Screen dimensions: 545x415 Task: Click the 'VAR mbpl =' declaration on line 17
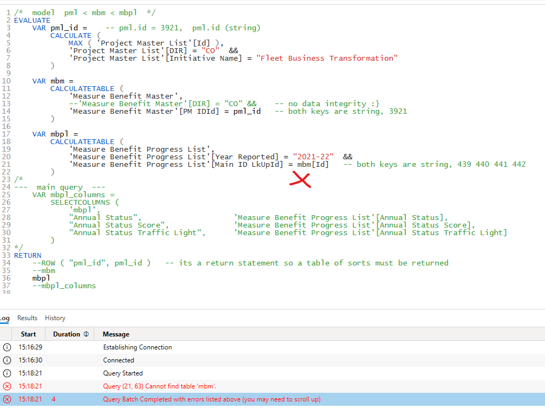(55, 134)
